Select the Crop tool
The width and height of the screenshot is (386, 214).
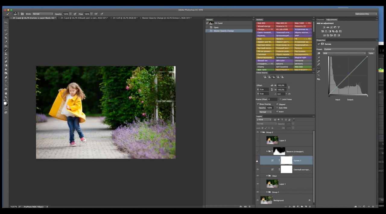(x=6, y=38)
